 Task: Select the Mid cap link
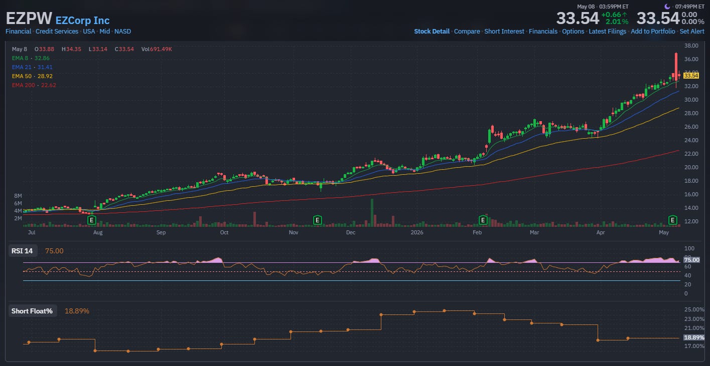tap(104, 32)
